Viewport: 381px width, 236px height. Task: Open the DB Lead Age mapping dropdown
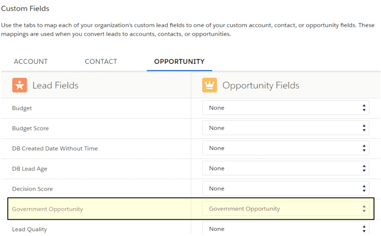coord(286,169)
